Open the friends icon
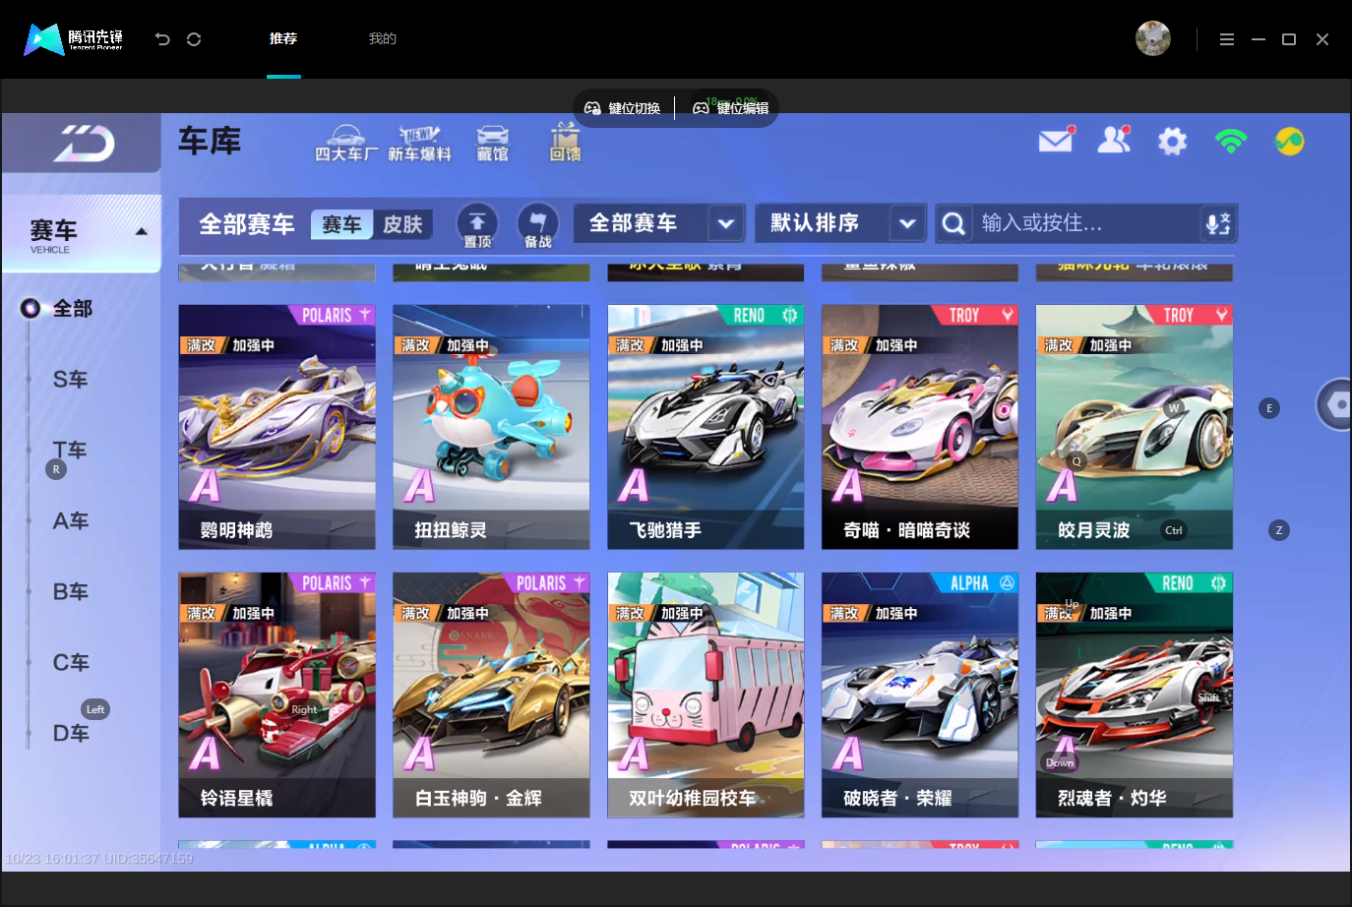Screen dimensions: 1352x907 (x=1114, y=141)
